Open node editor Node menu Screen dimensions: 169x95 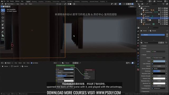click(28, 63)
